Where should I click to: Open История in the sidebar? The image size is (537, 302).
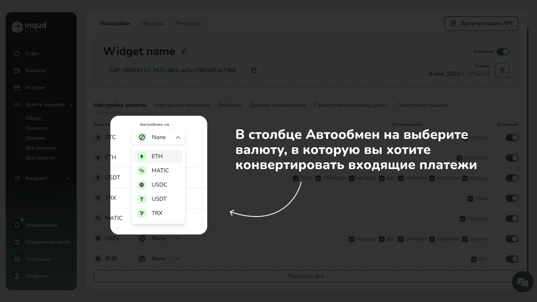[29, 88]
